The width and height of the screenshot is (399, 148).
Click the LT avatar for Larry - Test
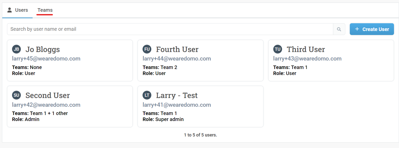pos(147,95)
